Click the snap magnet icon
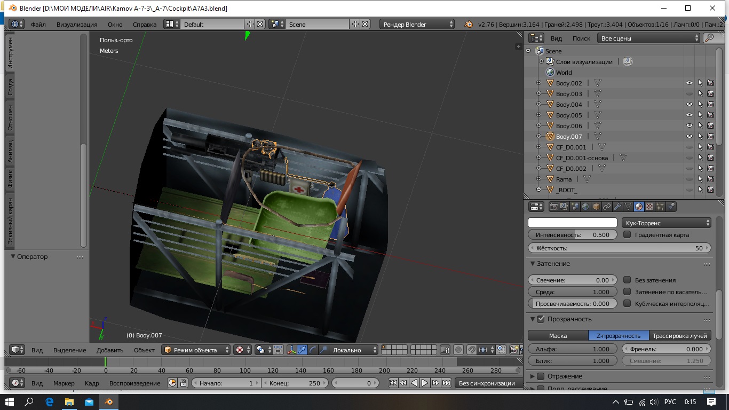The height and width of the screenshot is (410, 729). click(x=471, y=350)
